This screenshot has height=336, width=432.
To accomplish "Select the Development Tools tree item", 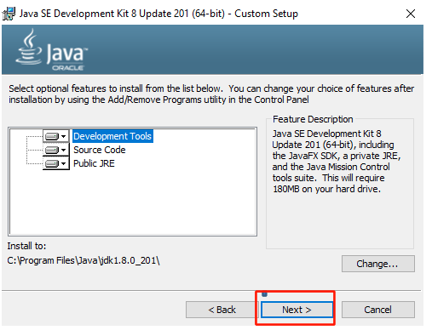I will pos(112,136).
